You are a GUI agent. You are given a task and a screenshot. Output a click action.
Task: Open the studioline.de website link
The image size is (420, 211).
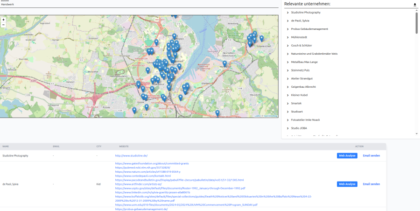(132, 155)
